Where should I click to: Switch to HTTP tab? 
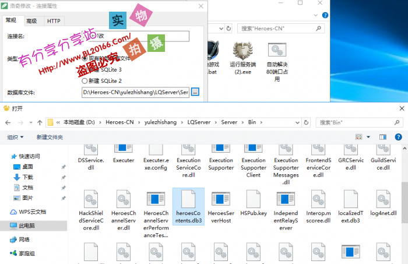coord(54,21)
